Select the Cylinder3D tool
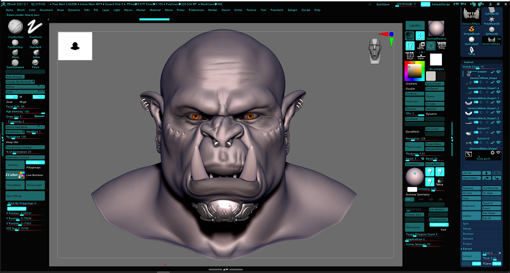 coord(491,10)
